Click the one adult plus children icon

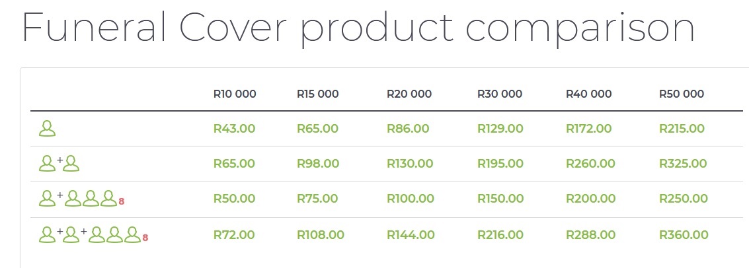[78, 198]
